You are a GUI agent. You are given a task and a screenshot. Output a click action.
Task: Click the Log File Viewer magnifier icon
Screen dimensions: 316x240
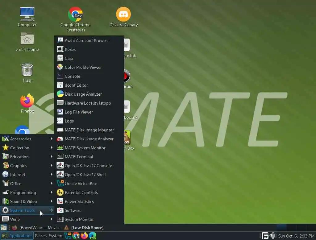pyautogui.click(x=60, y=112)
